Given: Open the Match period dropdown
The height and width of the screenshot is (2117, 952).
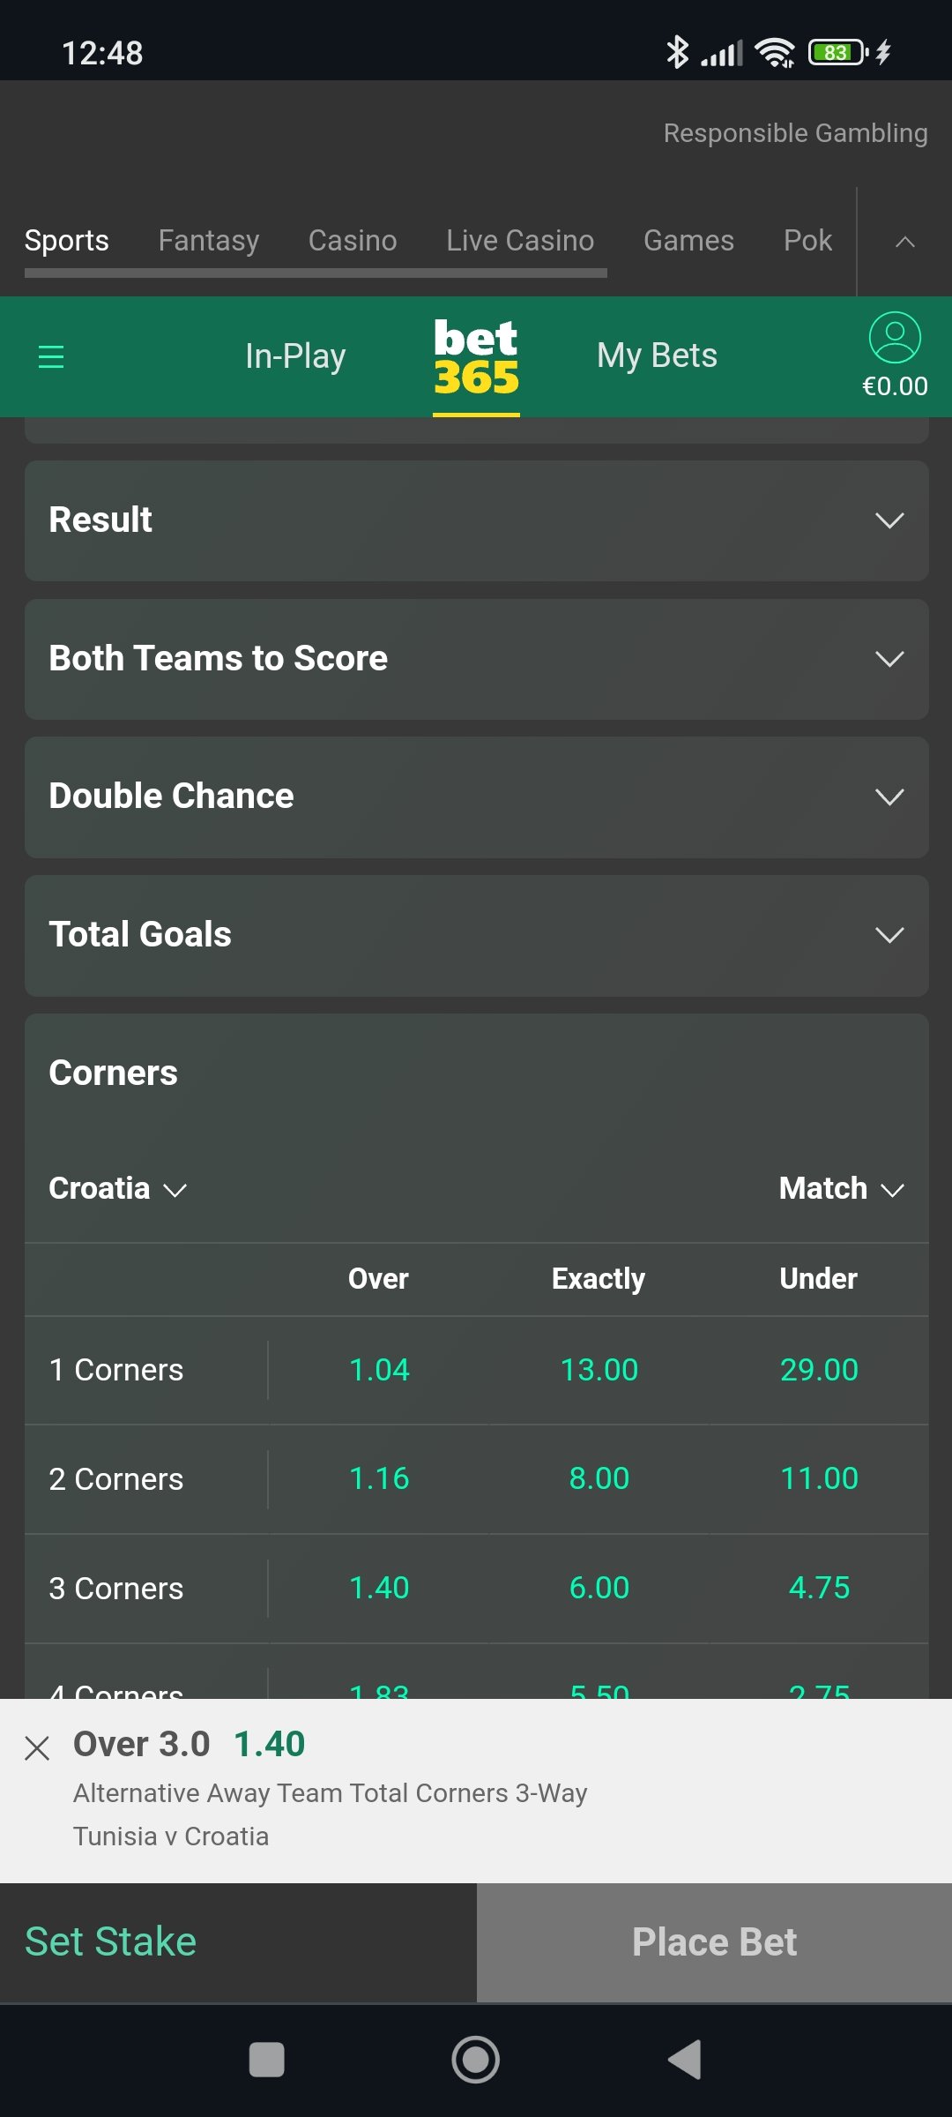Looking at the screenshot, I should click(x=841, y=1189).
